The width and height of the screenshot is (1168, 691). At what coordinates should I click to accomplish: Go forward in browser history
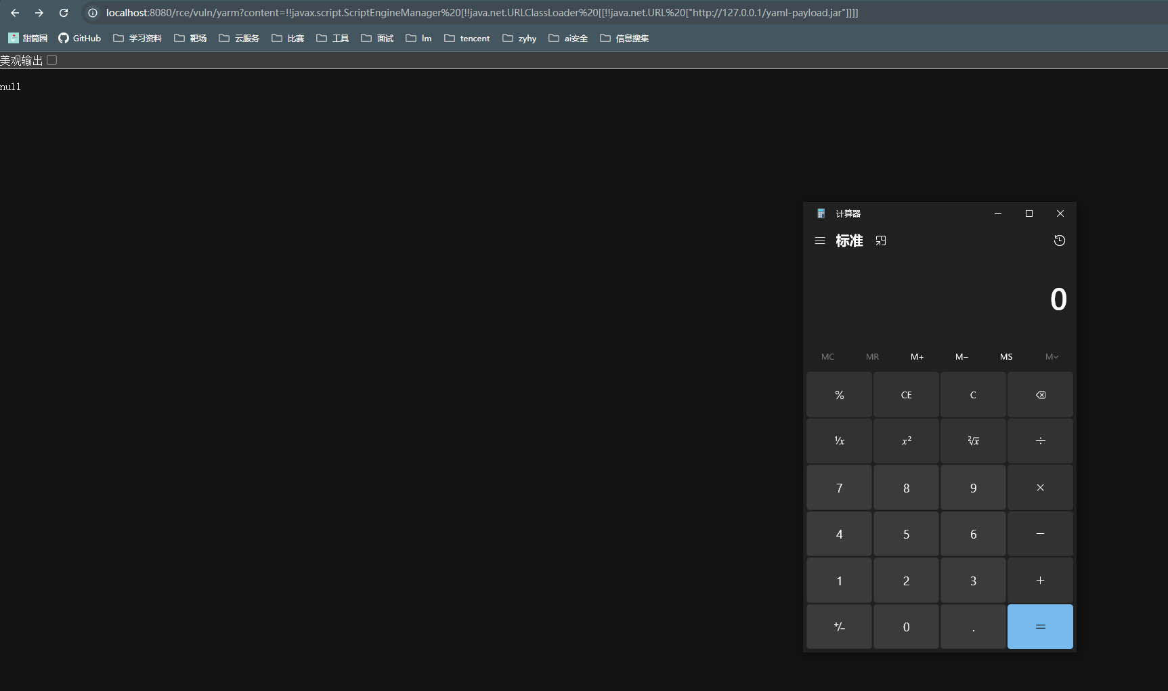(39, 13)
